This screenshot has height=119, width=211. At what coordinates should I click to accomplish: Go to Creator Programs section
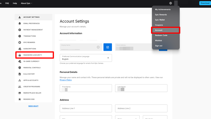(33, 87)
